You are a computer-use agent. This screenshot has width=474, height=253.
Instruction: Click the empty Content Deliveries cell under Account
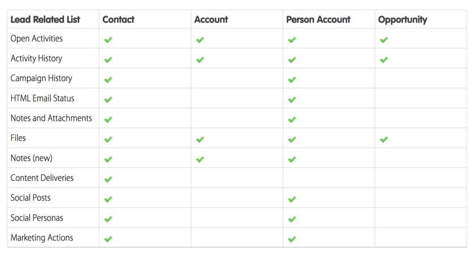[236, 178]
